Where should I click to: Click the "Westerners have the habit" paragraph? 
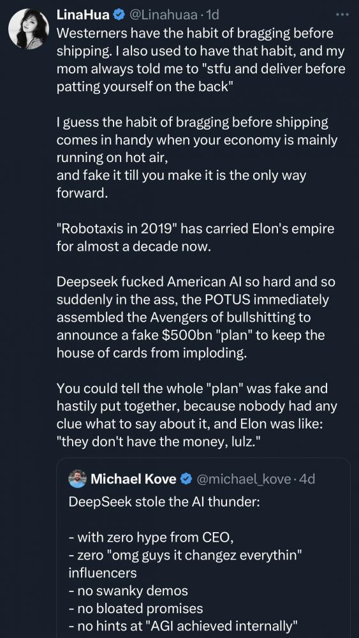point(201,60)
